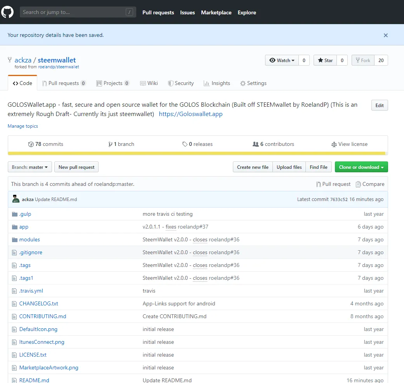Click the pull request icon above the commit row

pos(319,184)
